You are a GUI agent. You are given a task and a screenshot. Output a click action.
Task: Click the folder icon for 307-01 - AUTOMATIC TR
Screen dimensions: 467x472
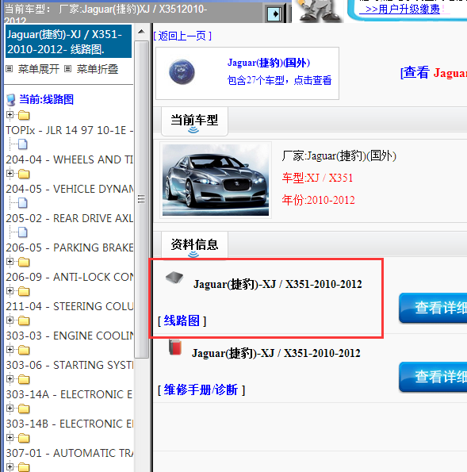pos(24,438)
